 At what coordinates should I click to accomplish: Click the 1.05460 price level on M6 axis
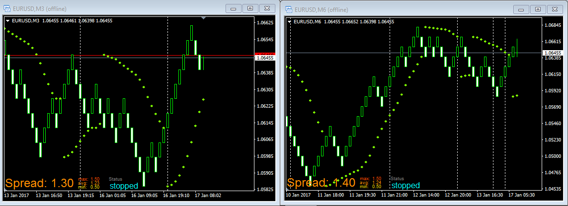553,124
